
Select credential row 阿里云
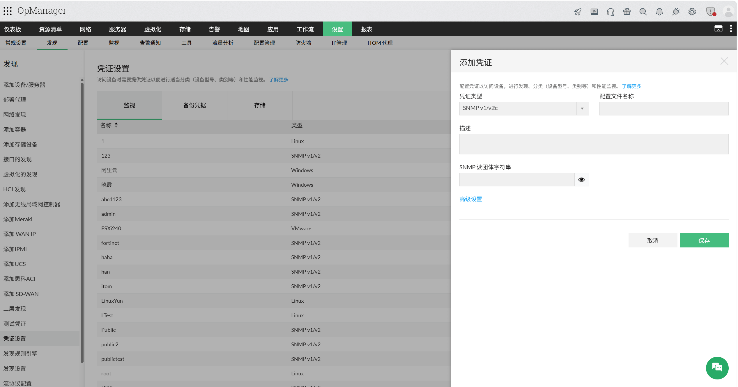coord(274,170)
